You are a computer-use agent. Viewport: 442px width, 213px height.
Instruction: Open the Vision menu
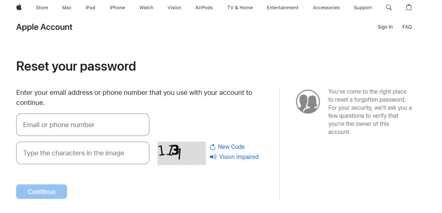pyautogui.click(x=174, y=8)
